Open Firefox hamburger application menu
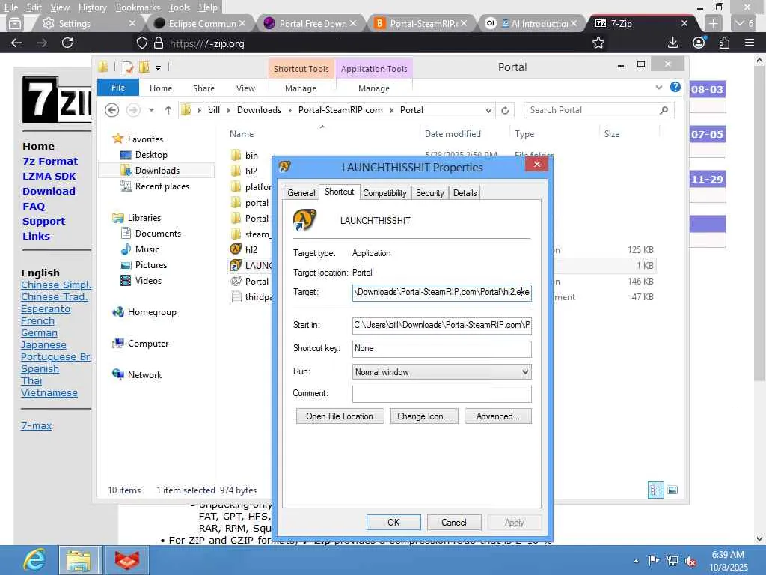This screenshot has height=575, width=766. click(750, 43)
